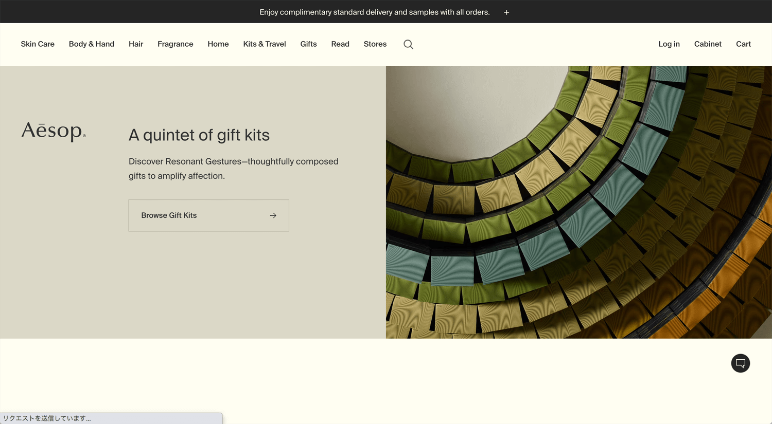Open the Fragrance menu
This screenshot has height=424, width=772.
point(176,44)
